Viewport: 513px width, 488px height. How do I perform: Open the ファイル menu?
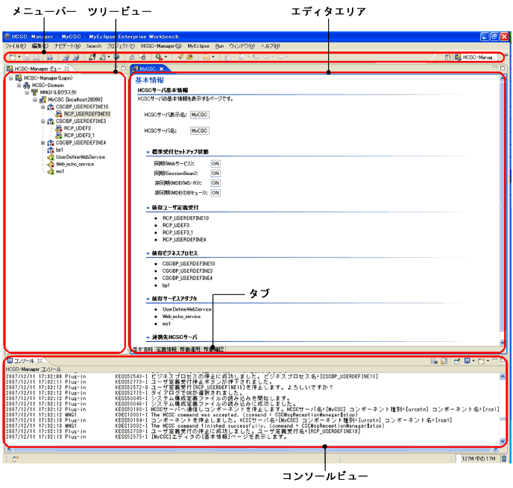(x=16, y=46)
